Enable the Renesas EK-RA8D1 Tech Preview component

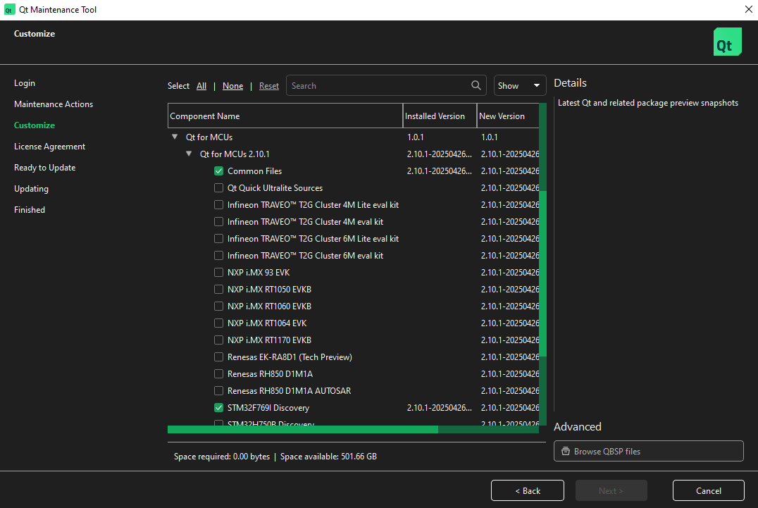[x=218, y=357]
